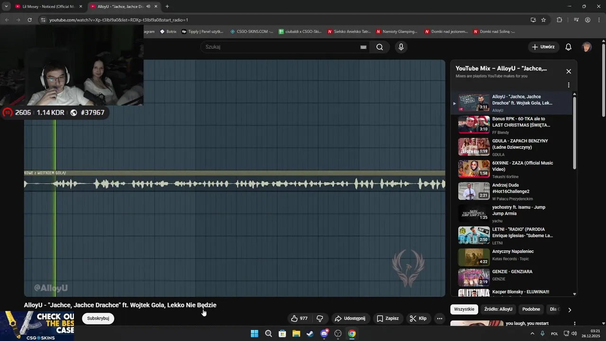Open Chrome media control icon
606x341 pixels.
pyautogui.click(x=576, y=20)
